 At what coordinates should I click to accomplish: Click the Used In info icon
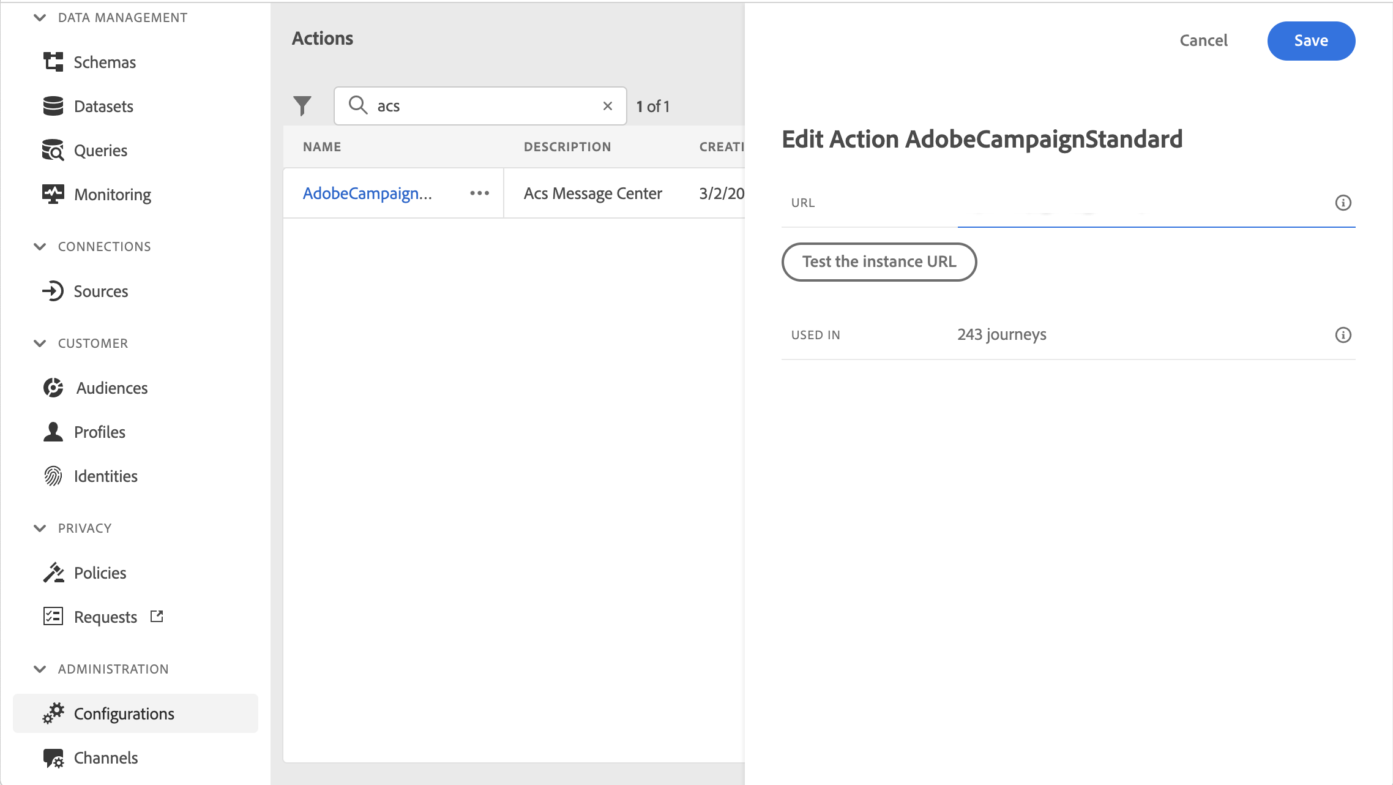coord(1343,335)
